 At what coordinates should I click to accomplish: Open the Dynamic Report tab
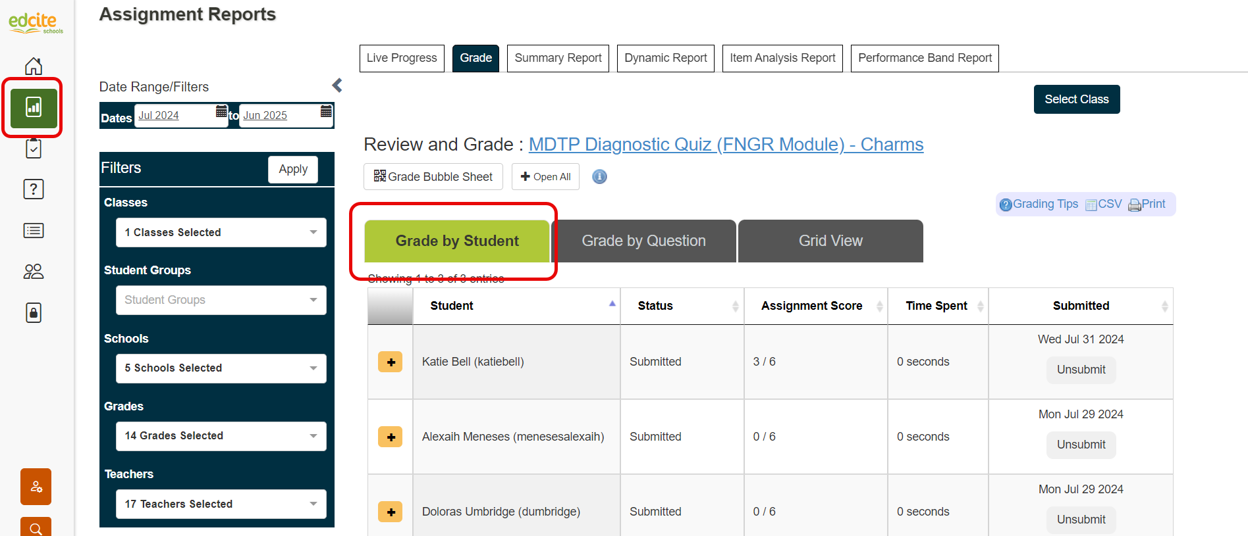(665, 59)
